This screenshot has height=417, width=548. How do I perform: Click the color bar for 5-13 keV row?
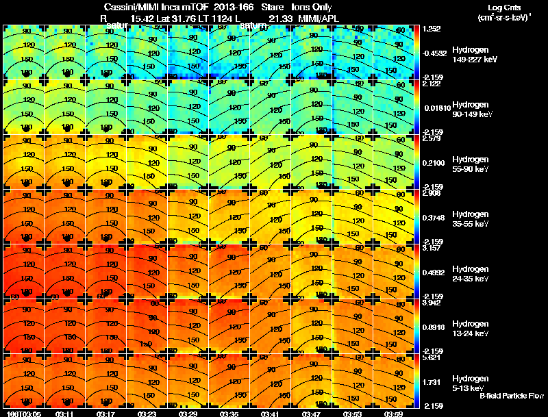coord(416,381)
